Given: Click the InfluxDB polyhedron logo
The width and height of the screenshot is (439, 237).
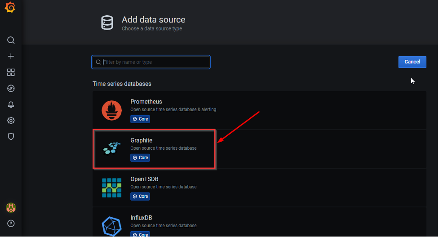Looking at the screenshot, I should tap(112, 226).
